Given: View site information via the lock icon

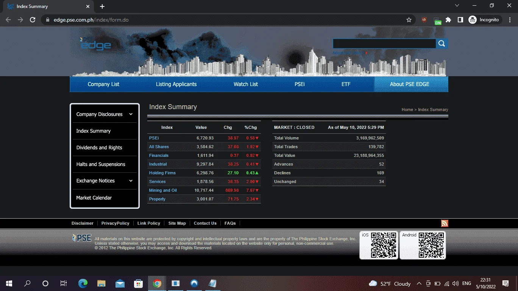Looking at the screenshot, I should point(47,20).
